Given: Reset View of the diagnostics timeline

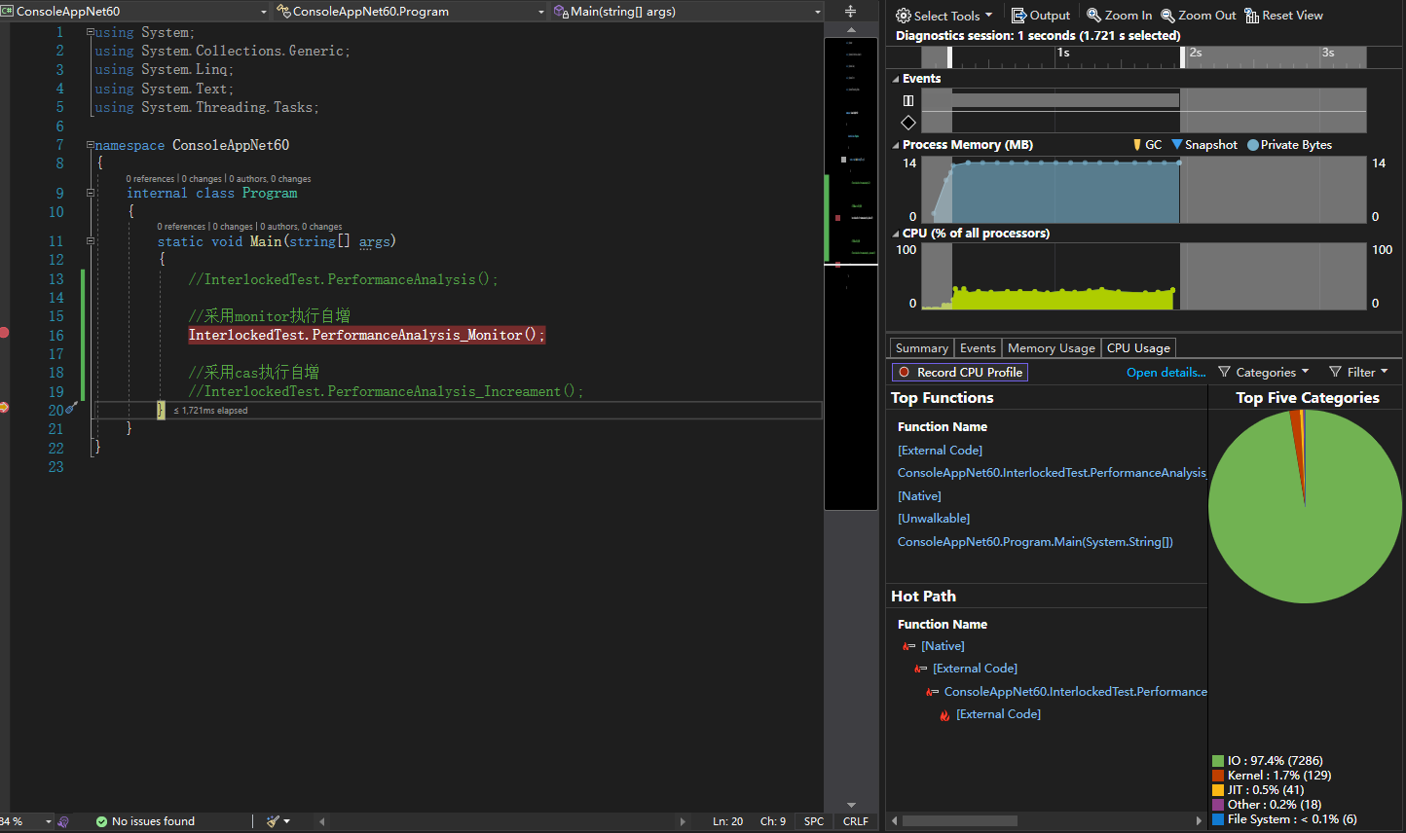Looking at the screenshot, I should coord(1283,16).
